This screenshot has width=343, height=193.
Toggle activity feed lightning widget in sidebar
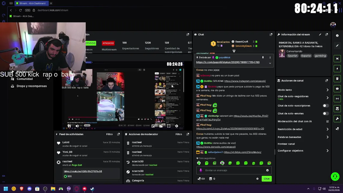click(x=337, y=69)
